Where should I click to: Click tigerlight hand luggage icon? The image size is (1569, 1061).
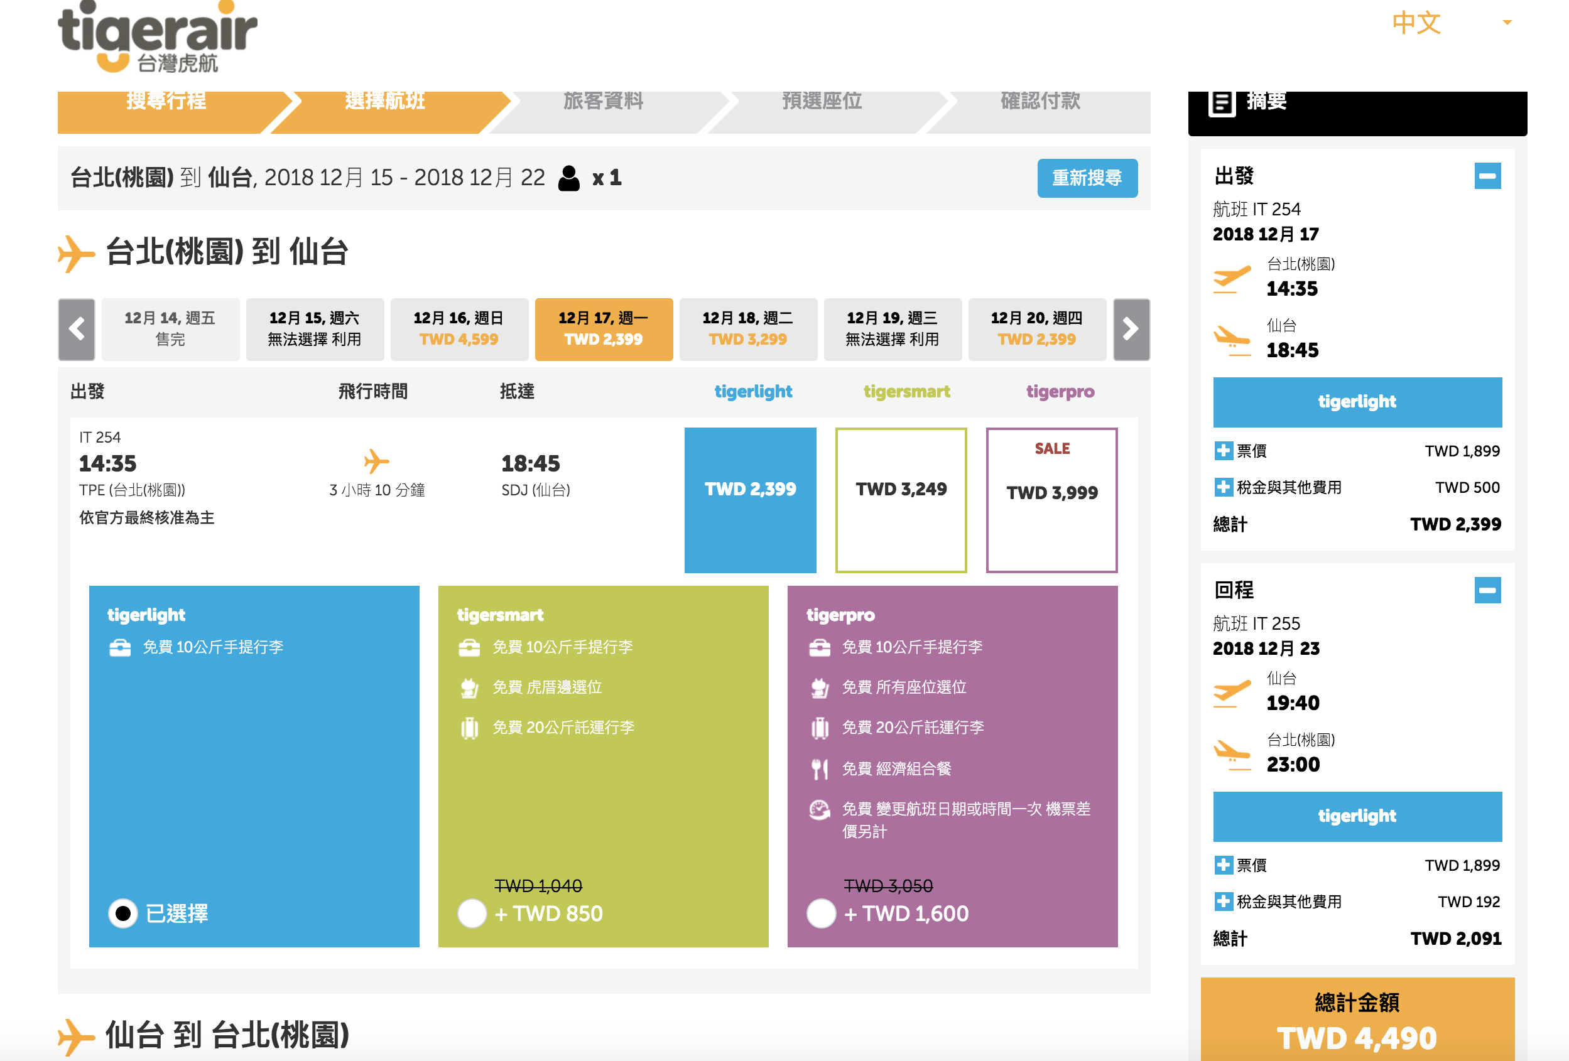point(120,647)
